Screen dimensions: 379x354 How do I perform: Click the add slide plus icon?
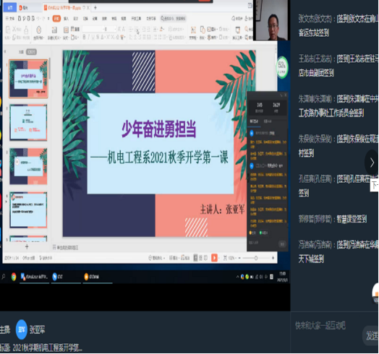click(x=27, y=246)
